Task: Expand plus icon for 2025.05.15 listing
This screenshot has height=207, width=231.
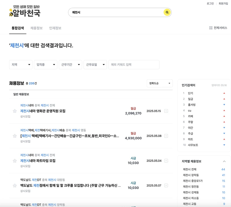Action: [x=166, y=111]
